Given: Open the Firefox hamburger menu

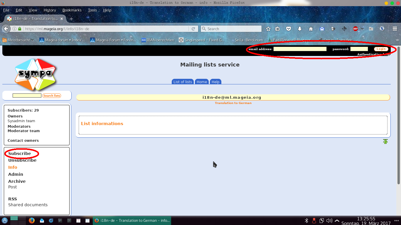Looking at the screenshot, I should (x=395, y=29).
